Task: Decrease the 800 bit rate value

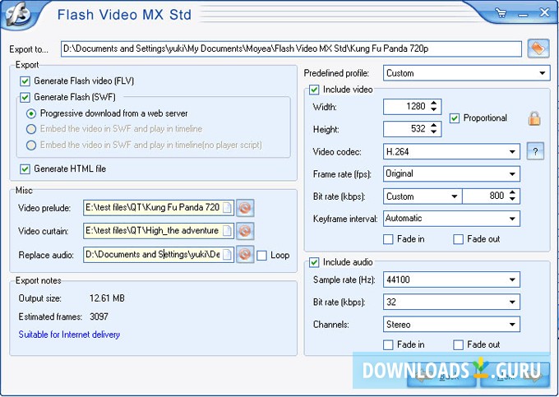Action: coord(512,199)
